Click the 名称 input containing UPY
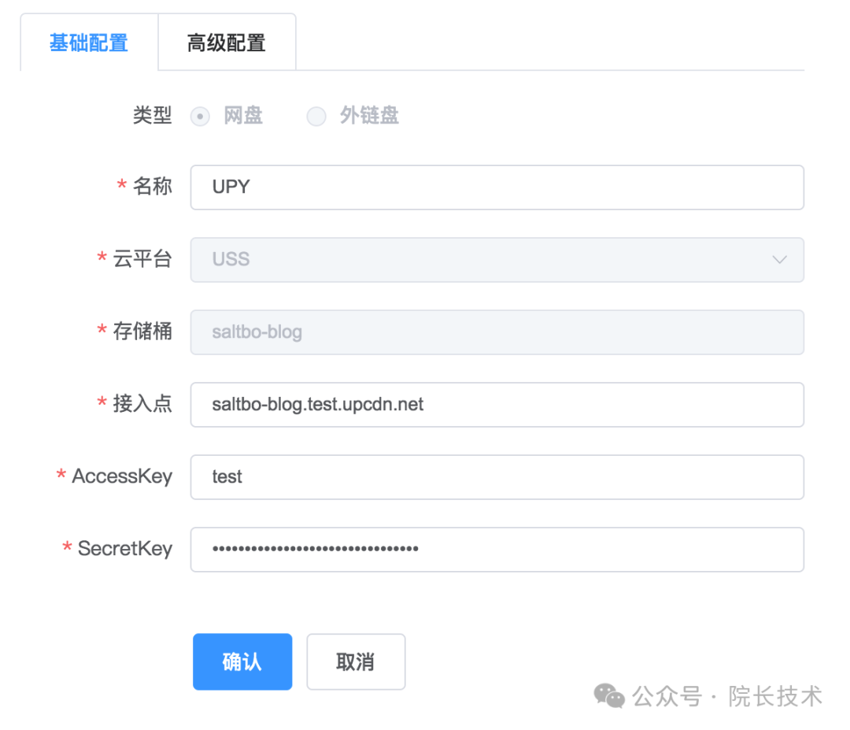The width and height of the screenshot is (850, 730). (x=497, y=187)
